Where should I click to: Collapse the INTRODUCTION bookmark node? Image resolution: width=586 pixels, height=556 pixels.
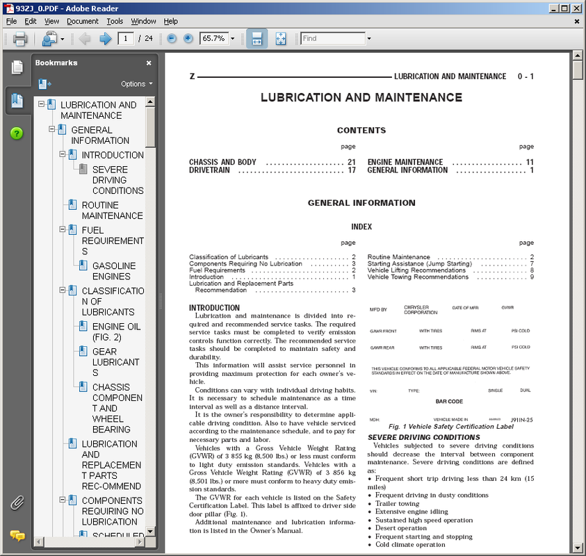click(x=63, y=154)
